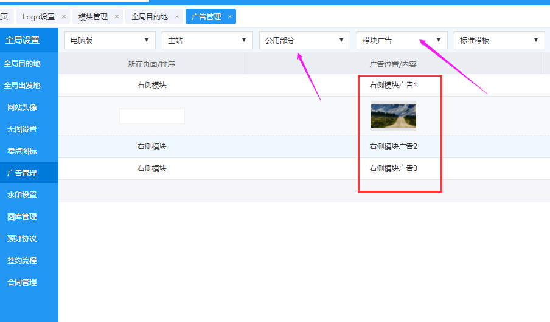Open 全局目的地 in the sidebar
Image resolution: width=550 pixels, height=322 pixels.
point(22,64)
